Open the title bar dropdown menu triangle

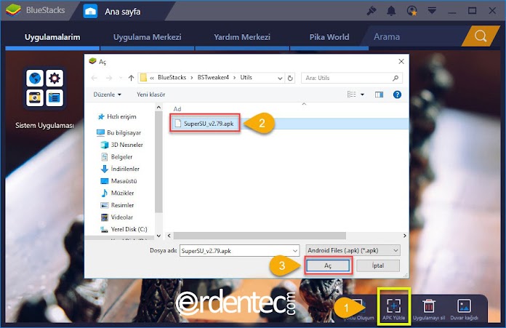click(432, 11)
